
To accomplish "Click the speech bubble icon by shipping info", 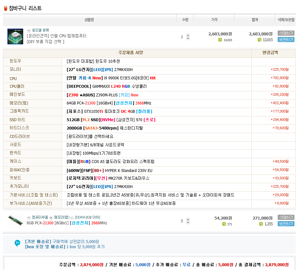I will [17, 243].
